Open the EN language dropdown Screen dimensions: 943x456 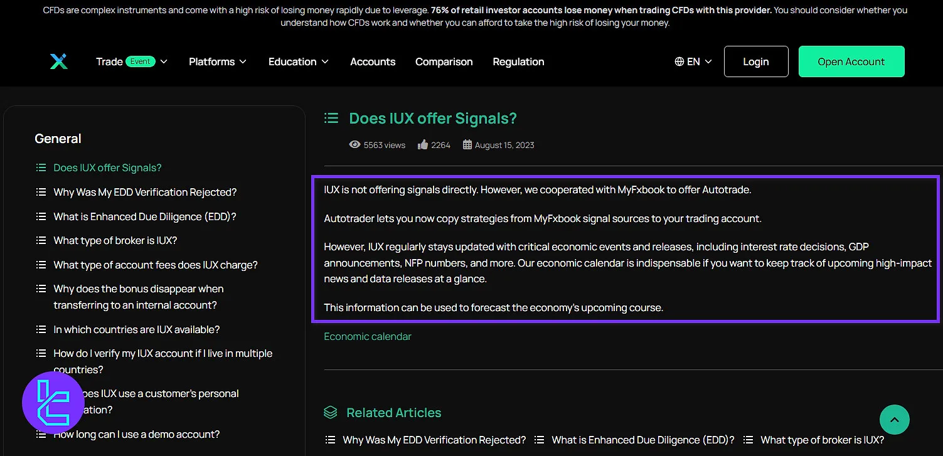click(x=694, y=61)
